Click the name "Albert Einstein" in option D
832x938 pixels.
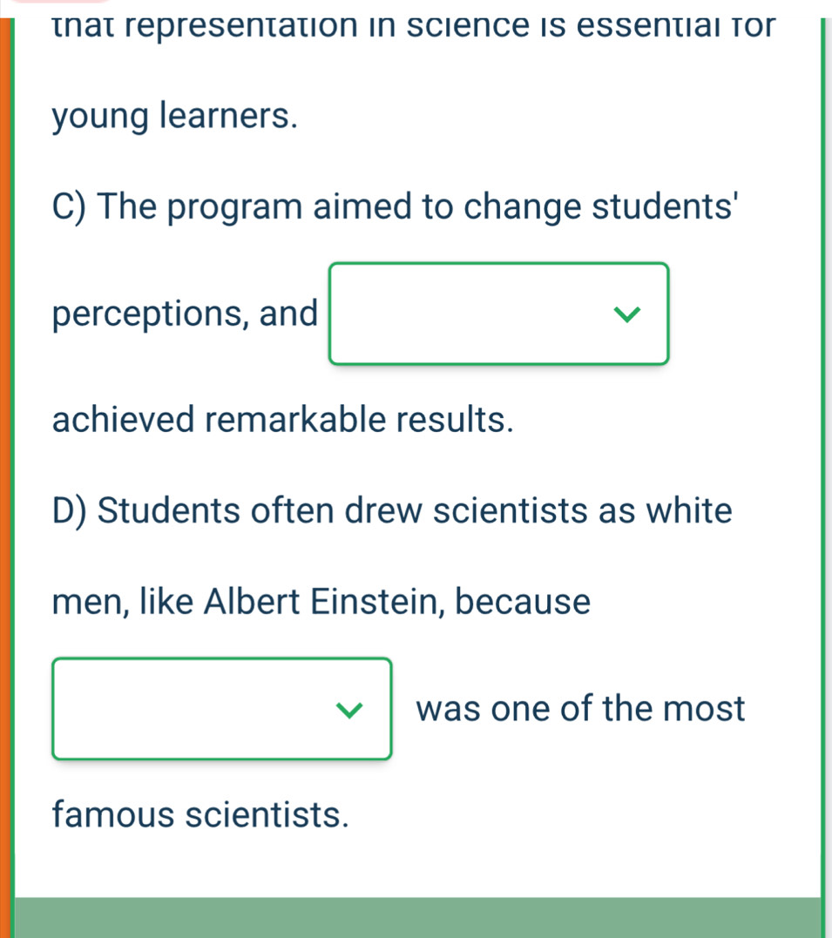point(327,601)
